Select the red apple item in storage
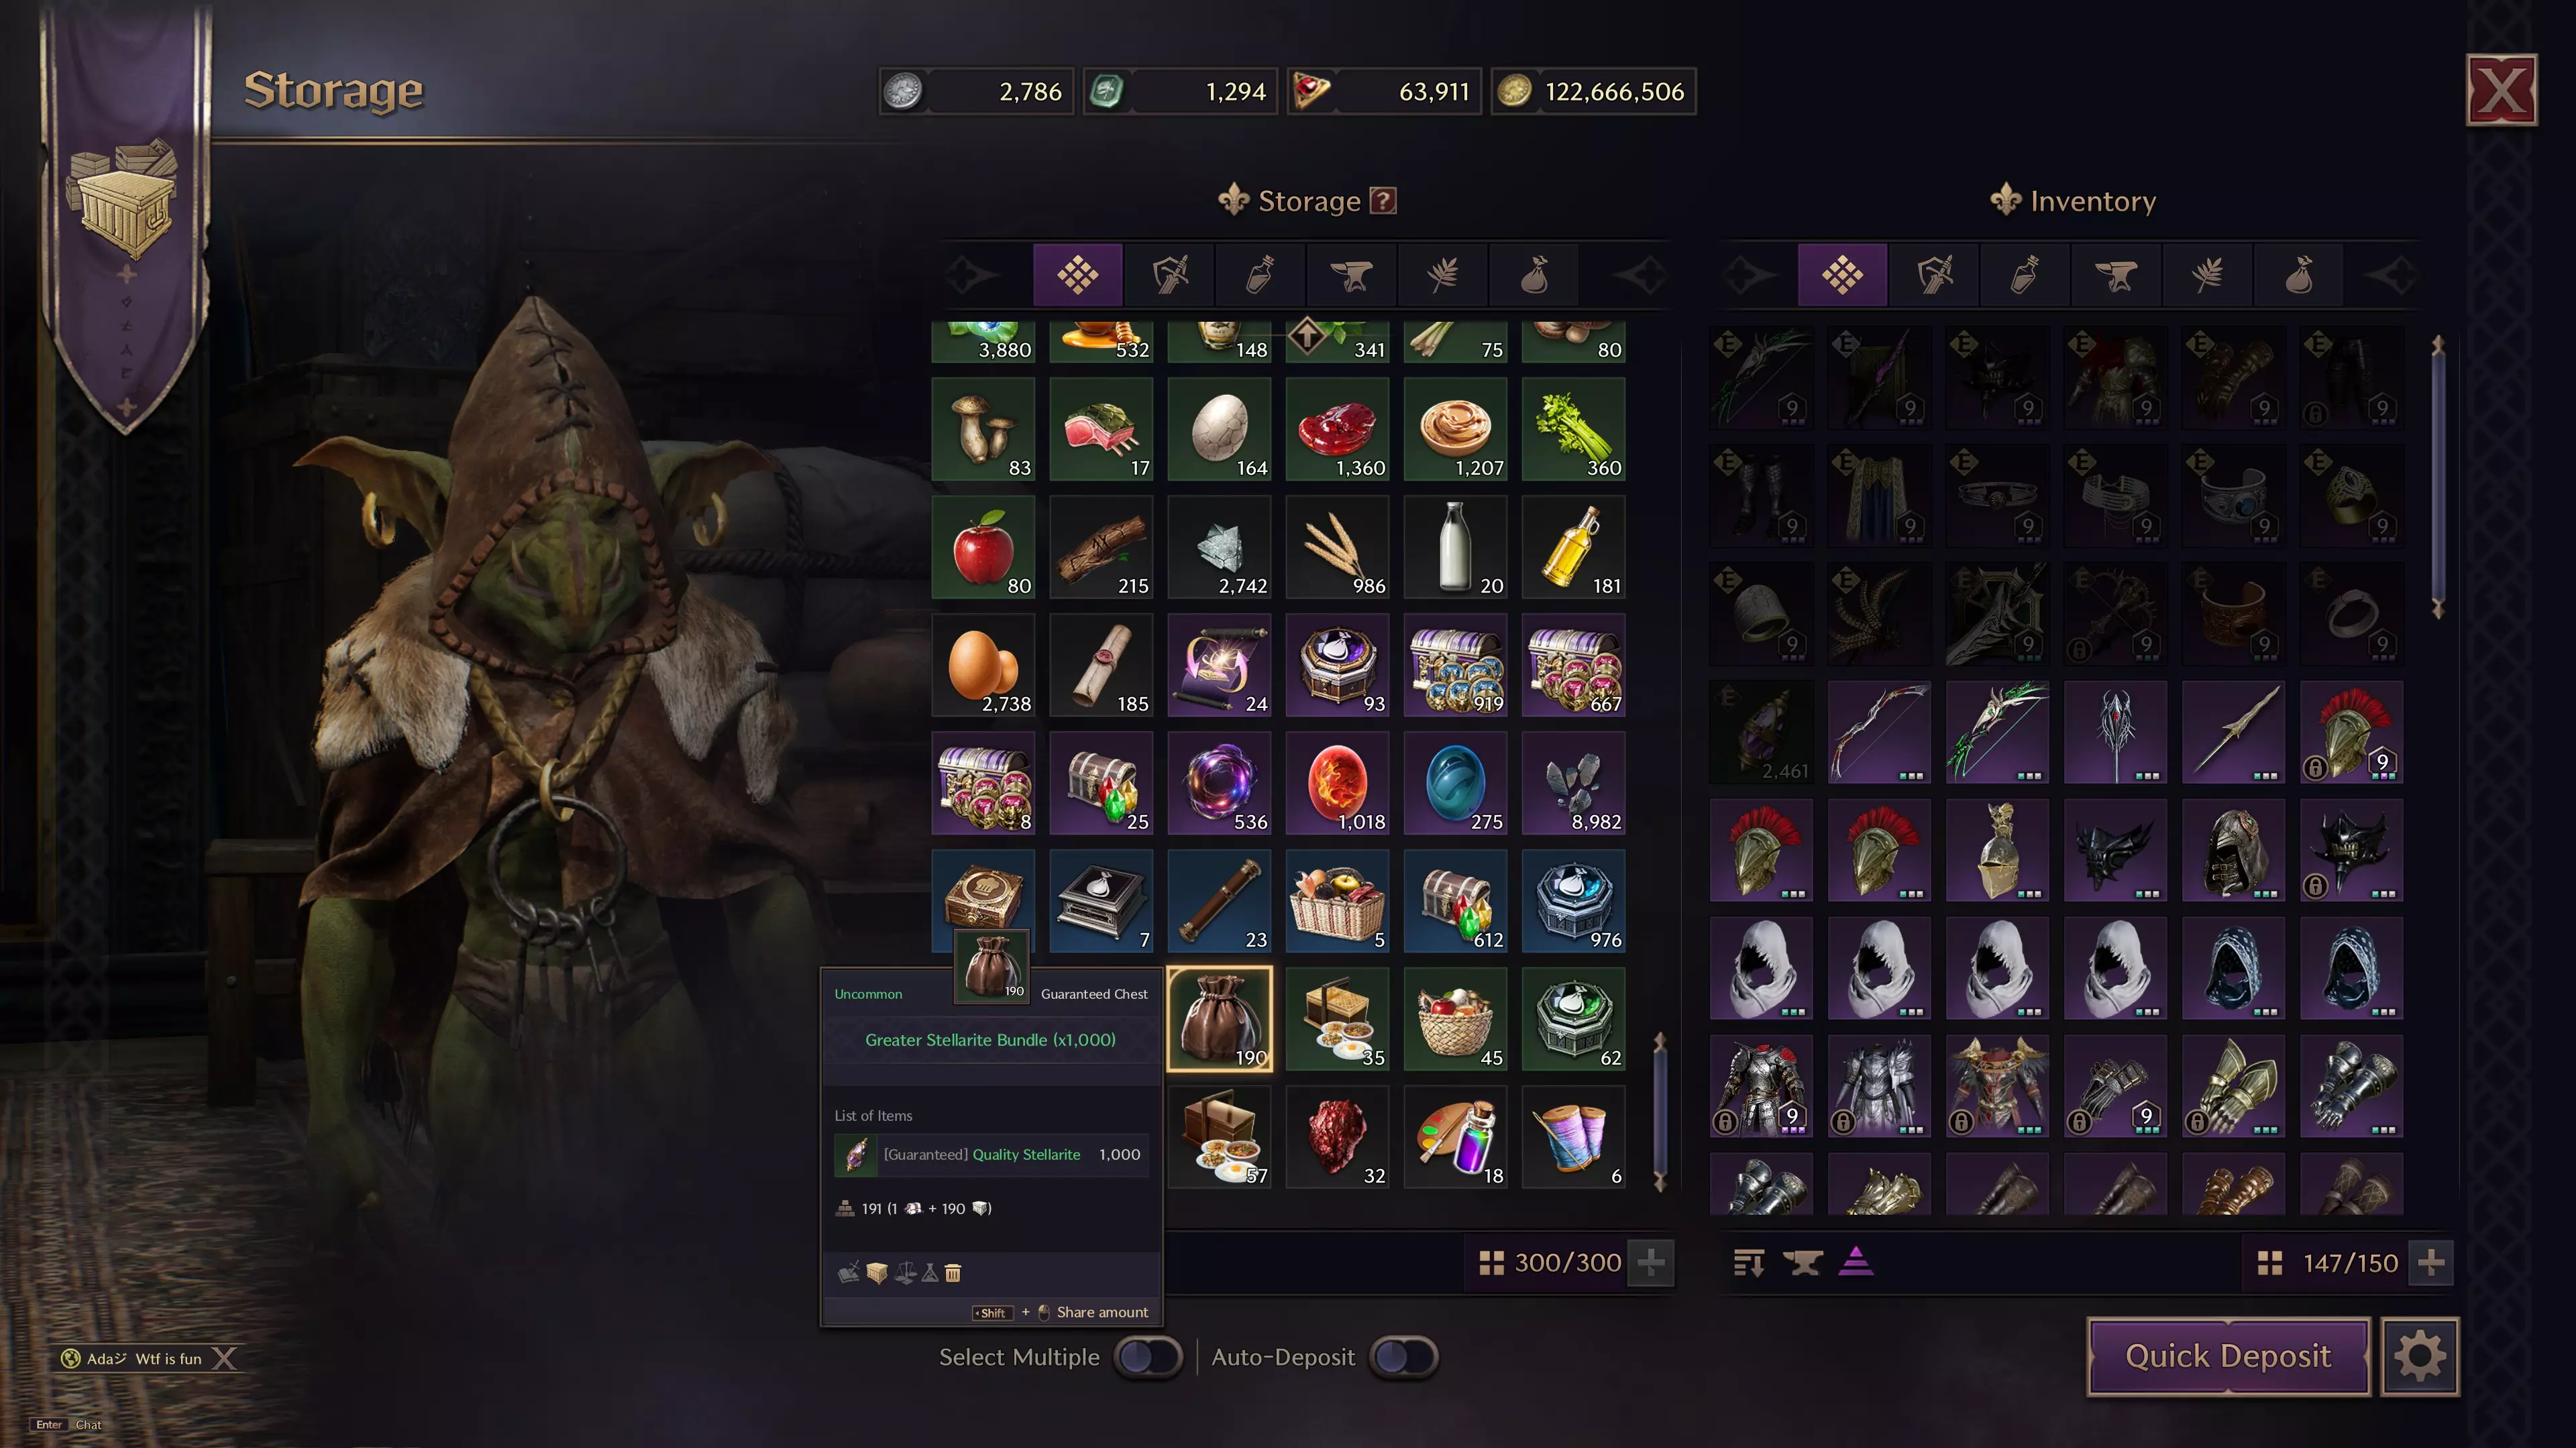2576x1448 pixels. (982, 548)
